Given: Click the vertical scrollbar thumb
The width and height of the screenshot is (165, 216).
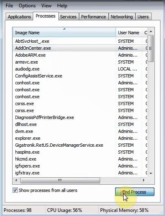Looking at the screenshot, I should [151, 48].
